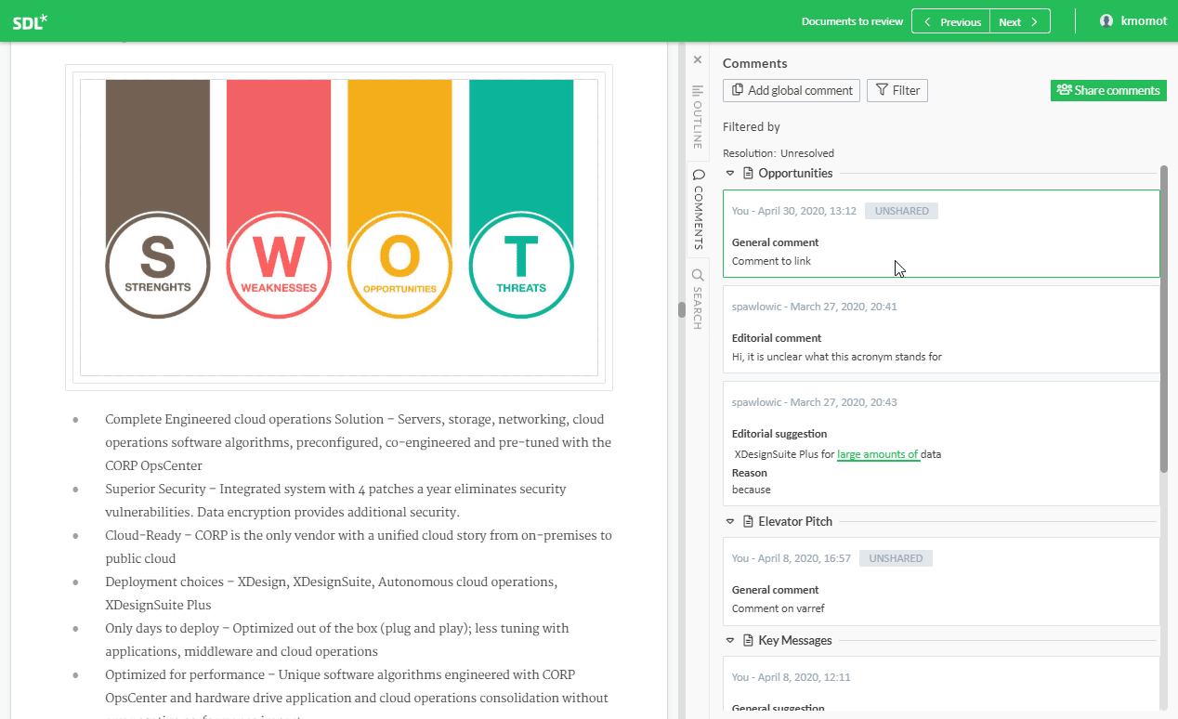Click the 'Resolution: Unresolved' filter text
Image resolution: width=1178 pixels, height=719 pixels.
(x=779, y=153)
